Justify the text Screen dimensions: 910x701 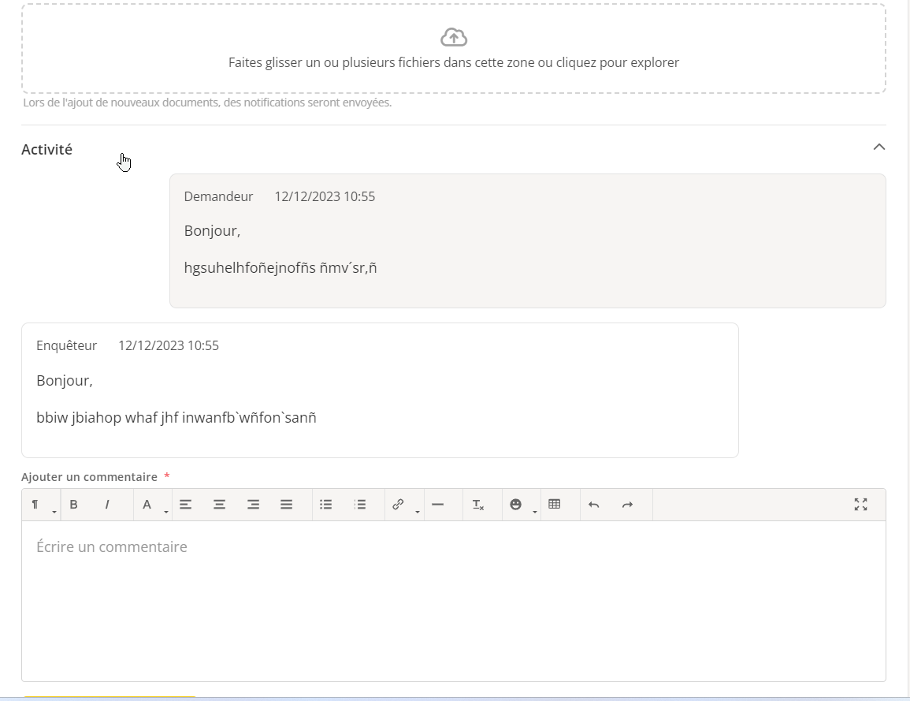(x=286, y=504)
